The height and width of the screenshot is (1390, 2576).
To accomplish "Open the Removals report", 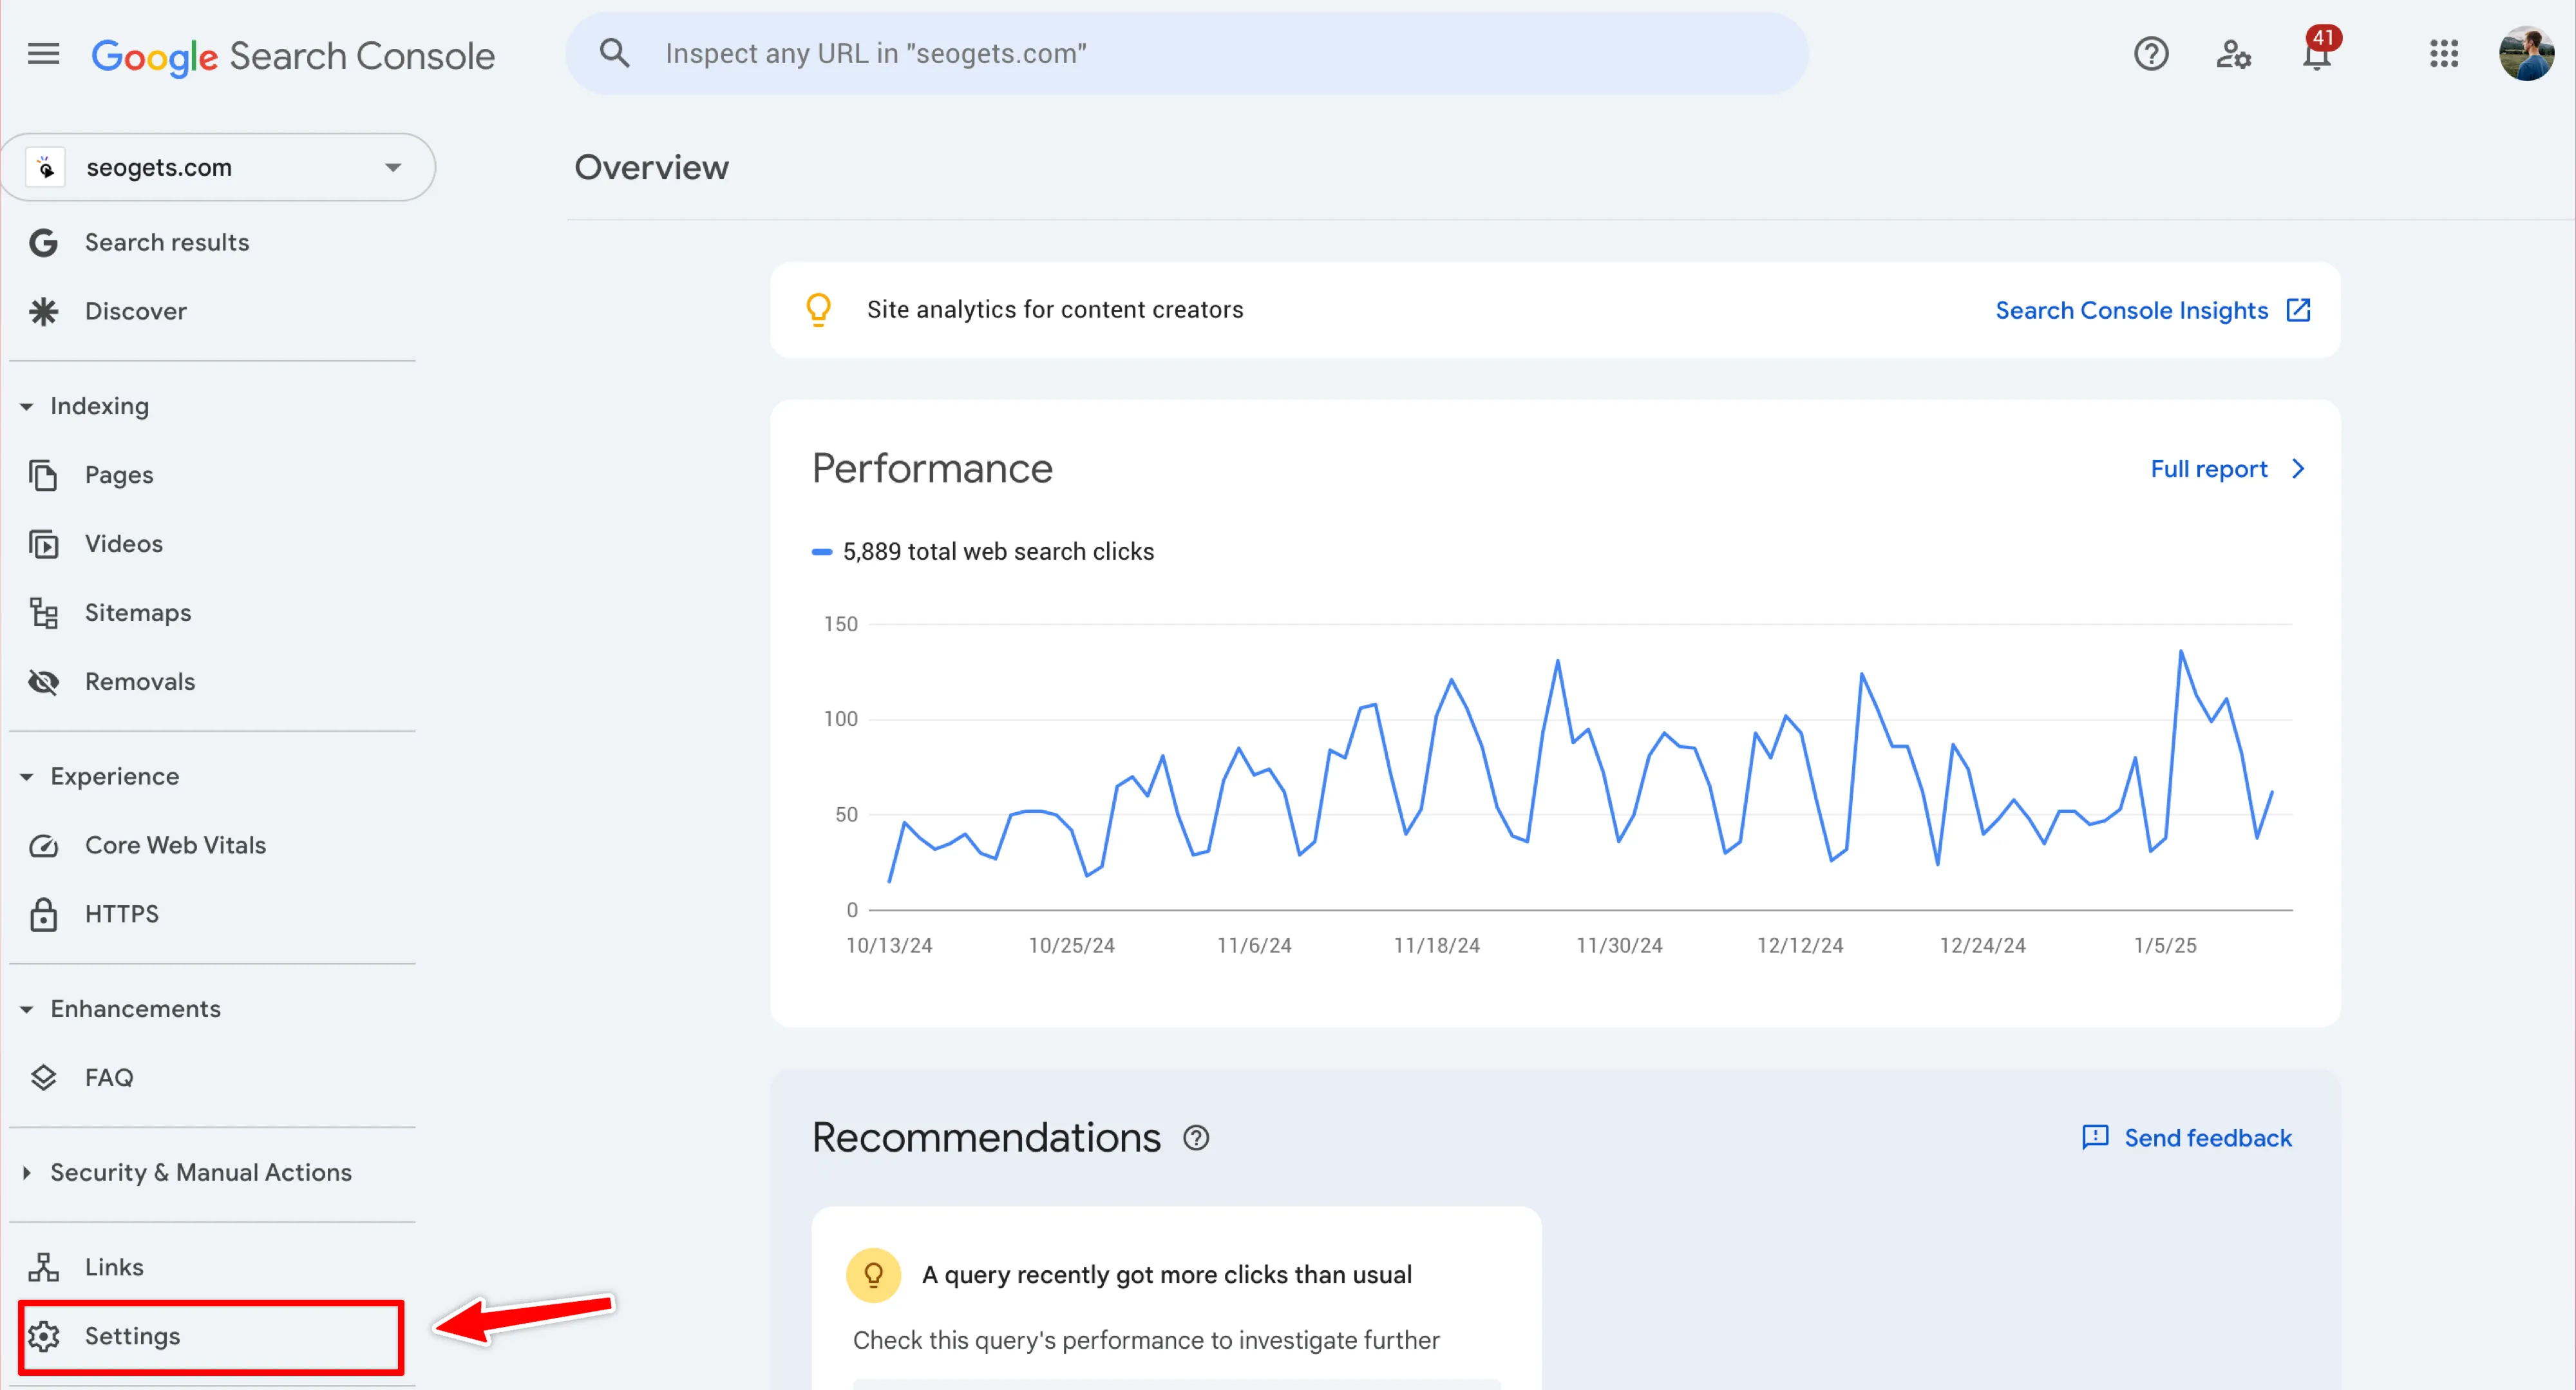I will pos(140,682).
